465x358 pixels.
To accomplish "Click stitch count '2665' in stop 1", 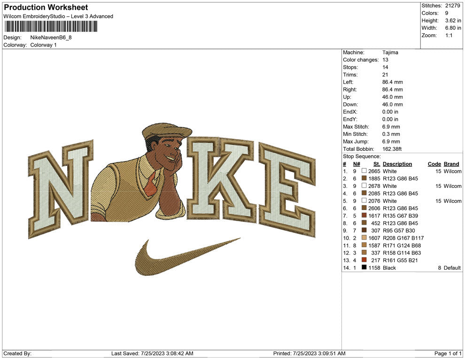I will 374,171.
